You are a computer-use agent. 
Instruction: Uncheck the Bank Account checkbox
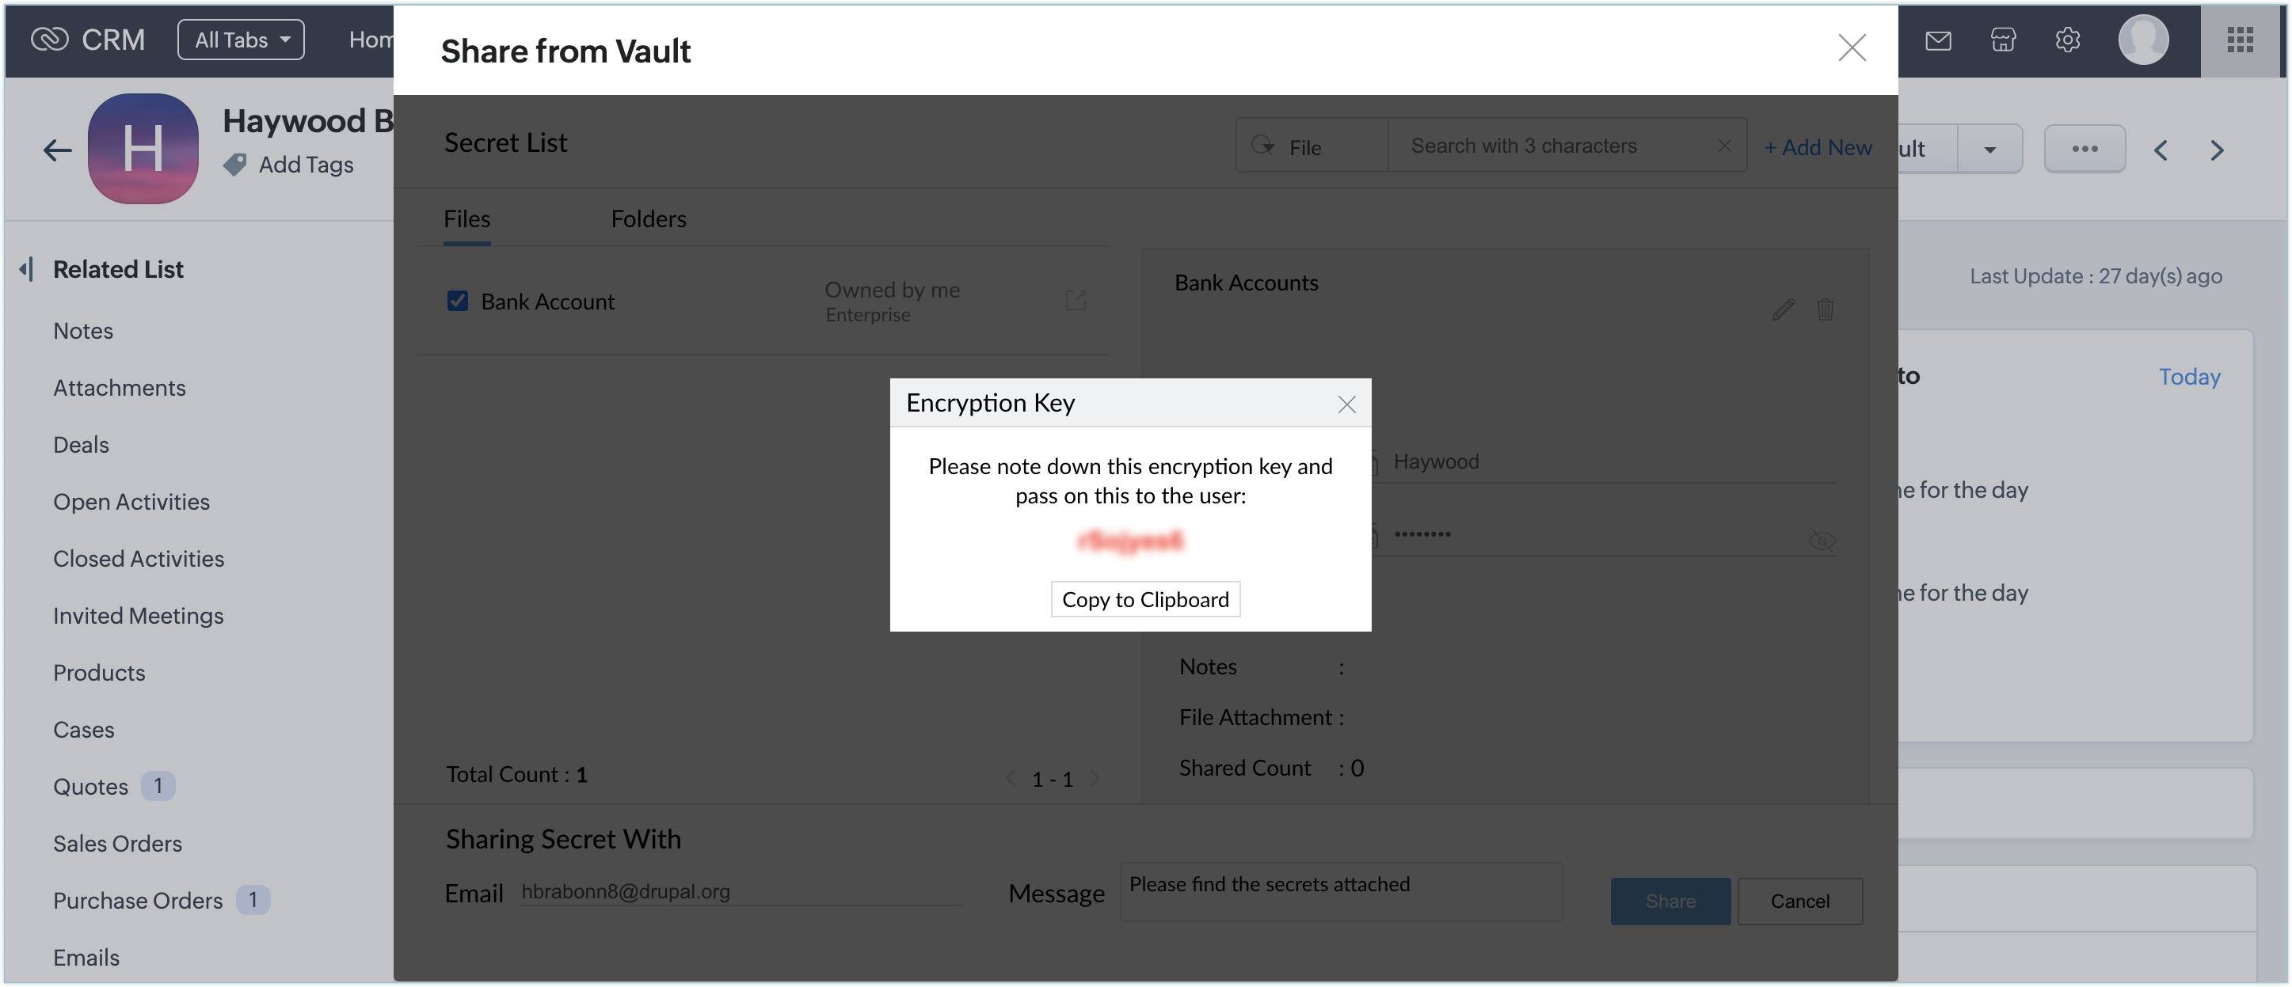[x=457, y=302]
